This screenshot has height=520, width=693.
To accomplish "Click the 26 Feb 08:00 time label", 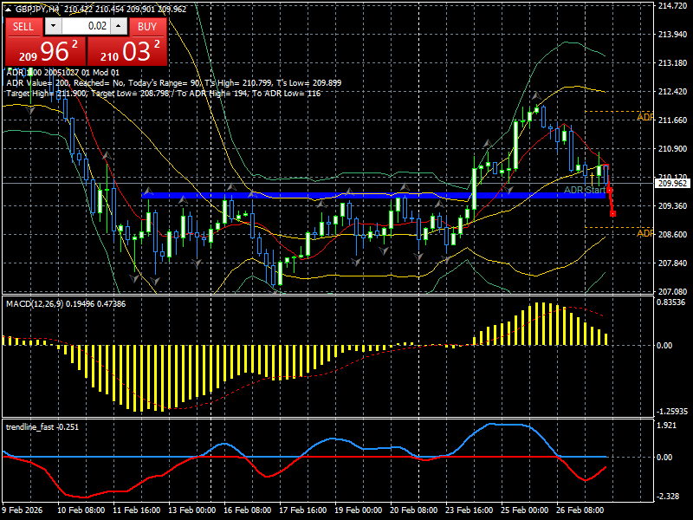I will pyautogui.click(x=580, y=510).
